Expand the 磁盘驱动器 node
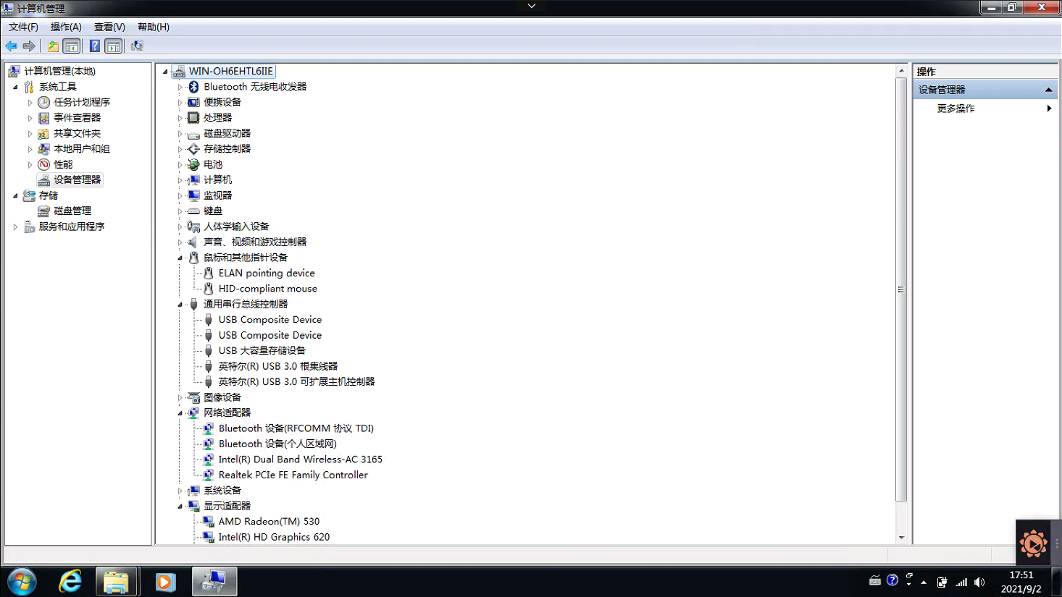Screen dimensions: 1062x597 (180, 134)
